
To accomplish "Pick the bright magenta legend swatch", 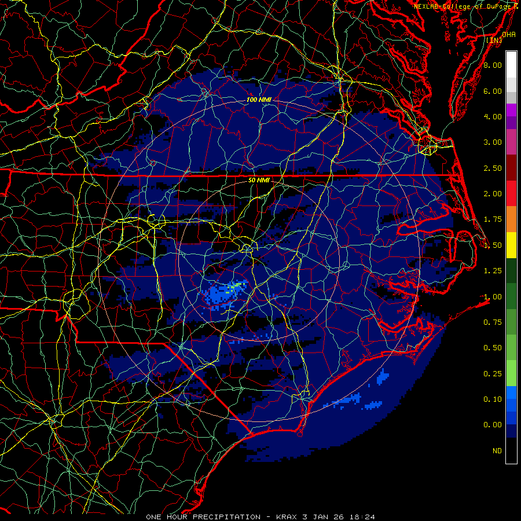I will (x=511, y=110).
